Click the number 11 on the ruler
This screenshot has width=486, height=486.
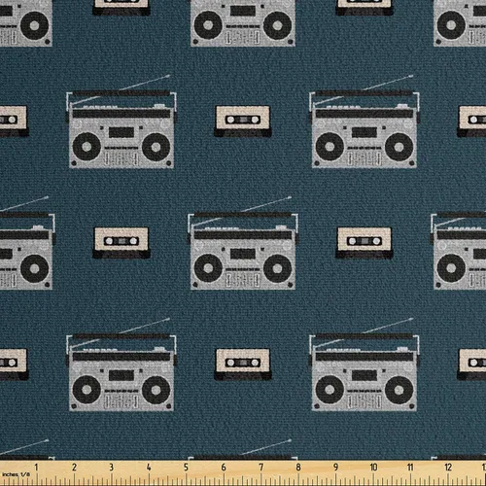[410, 467]
